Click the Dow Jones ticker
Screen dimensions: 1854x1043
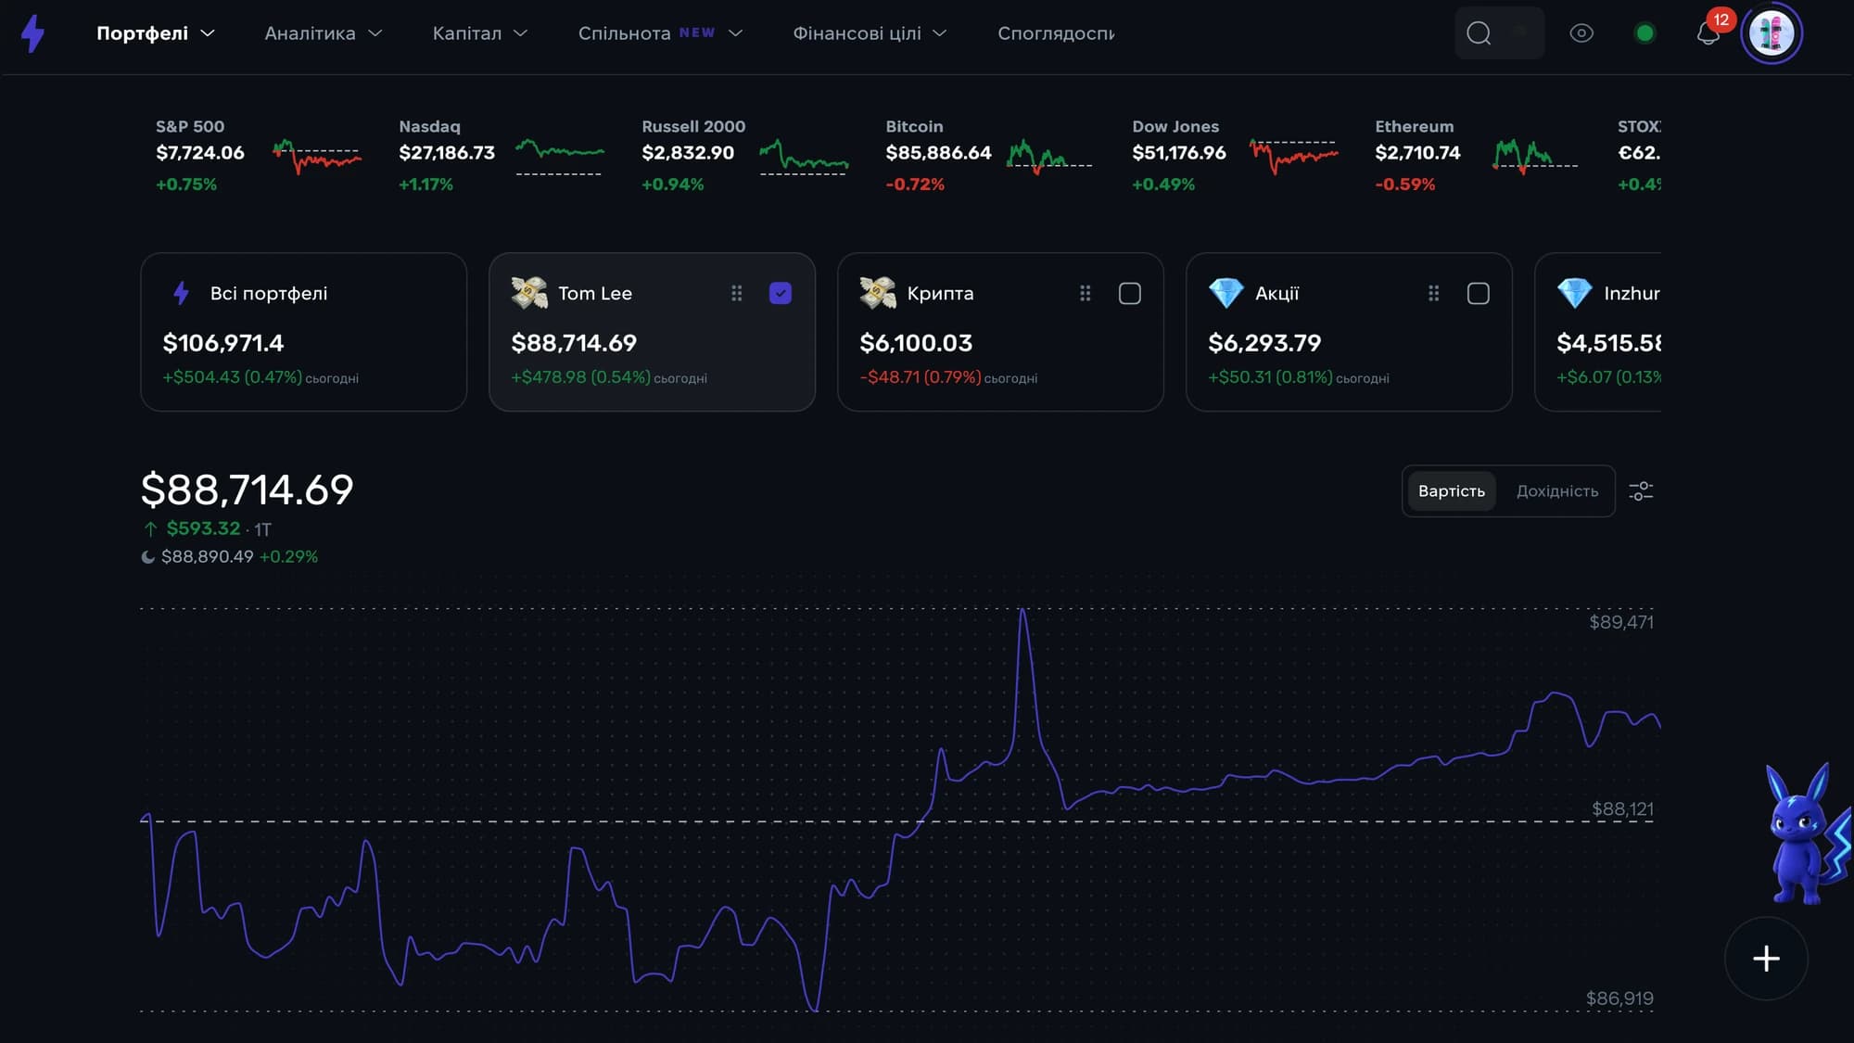(x=1236, y=155)
